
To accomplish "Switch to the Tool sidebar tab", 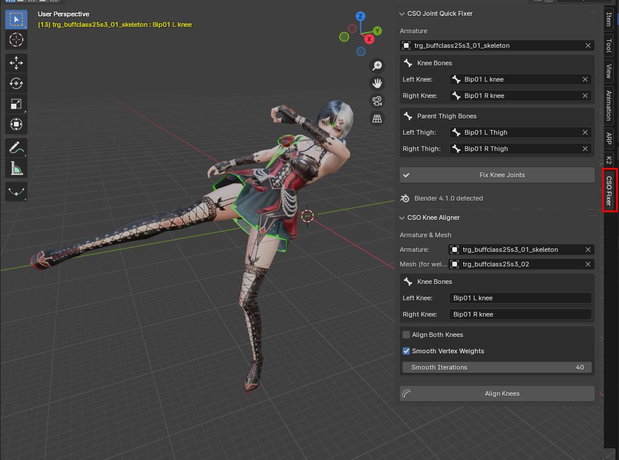I will [x=609, y=45].
